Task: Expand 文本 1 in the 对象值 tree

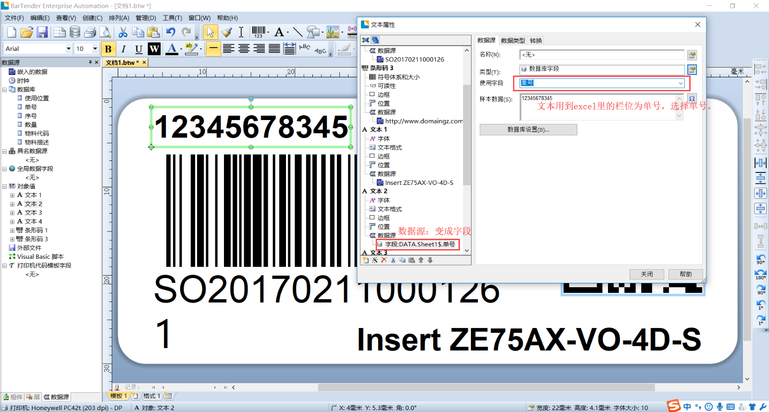Action: click(12, 195)
